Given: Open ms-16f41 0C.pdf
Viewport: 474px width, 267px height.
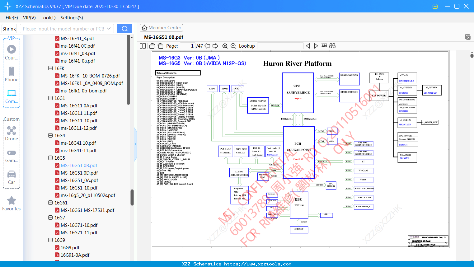Looking at the screenshot, I should click(77, 46).
